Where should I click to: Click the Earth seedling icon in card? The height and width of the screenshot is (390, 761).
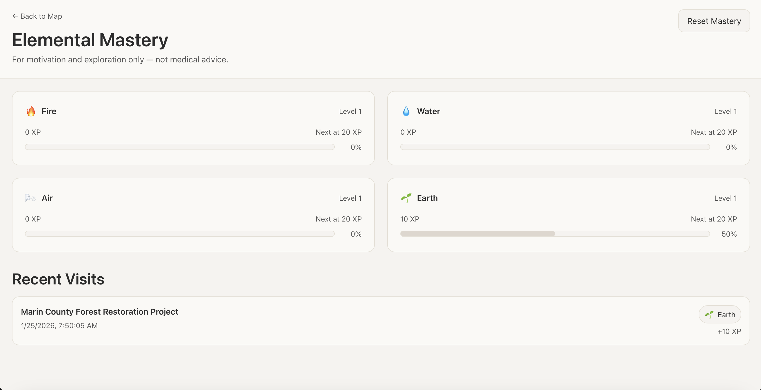pos(406,198)
